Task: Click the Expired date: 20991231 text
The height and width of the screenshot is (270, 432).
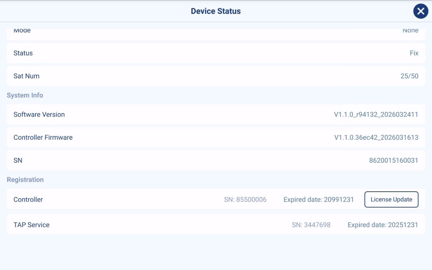Action: [x=319, y=200]
